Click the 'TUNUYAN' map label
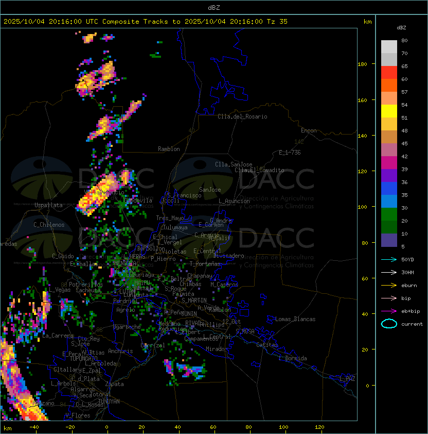428x434 pixels. 109,402
